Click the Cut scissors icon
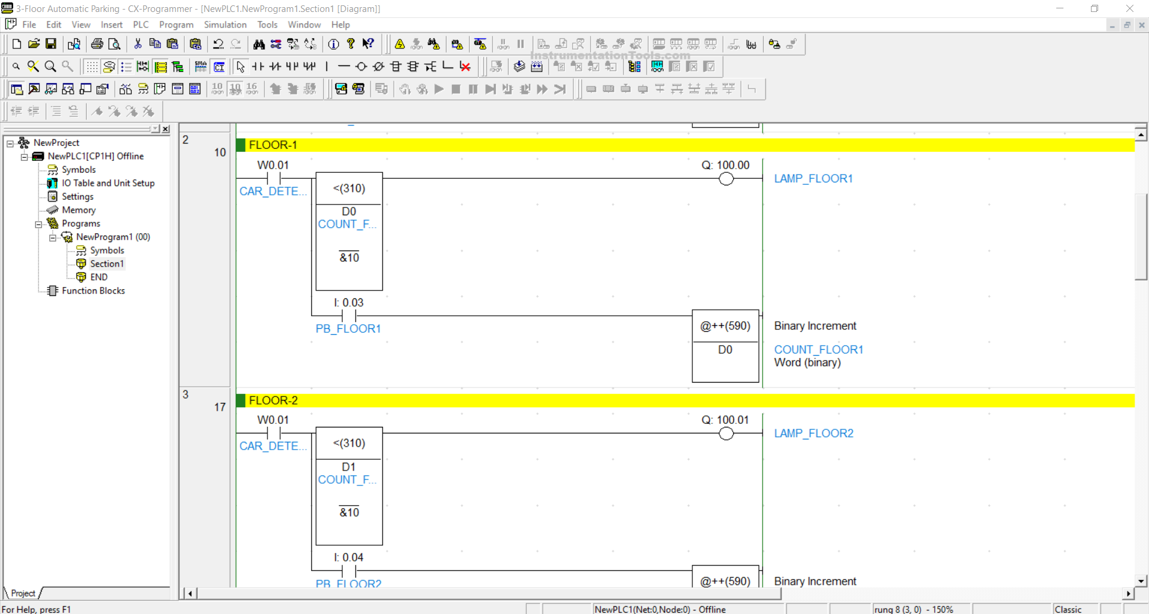This screenshot has width=1149, height=614. point(138,44)
